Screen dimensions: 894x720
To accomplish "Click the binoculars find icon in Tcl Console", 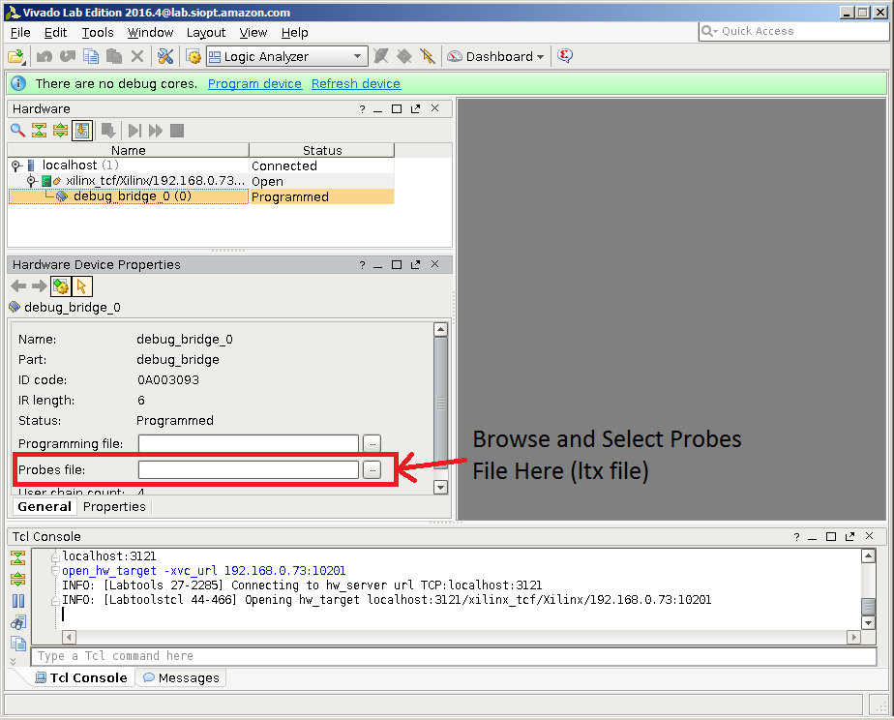I will pyautogui.click(x=18, y=622).
